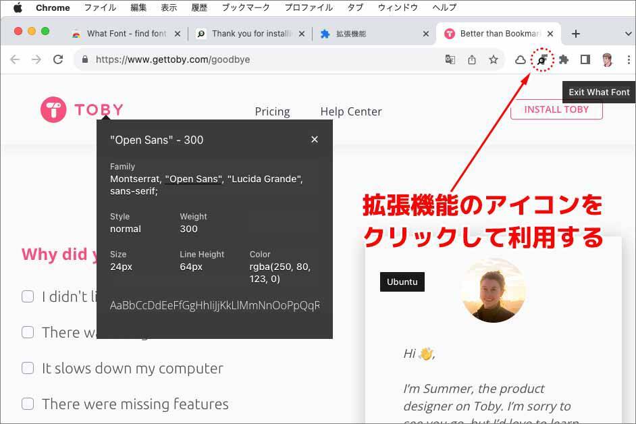The width and height of the screenshot is (636, 424).
Task: Click the 'Why did y' heading text
Action: [x=59, y=255]
